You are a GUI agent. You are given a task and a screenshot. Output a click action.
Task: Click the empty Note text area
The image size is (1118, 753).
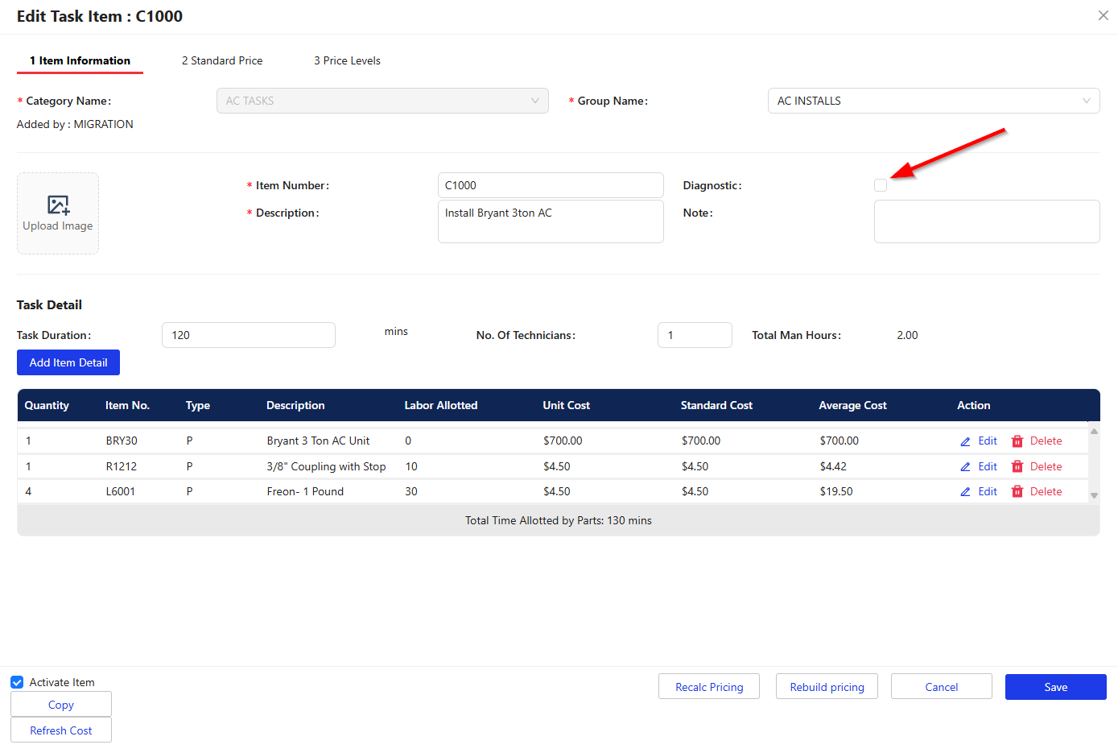987,221
